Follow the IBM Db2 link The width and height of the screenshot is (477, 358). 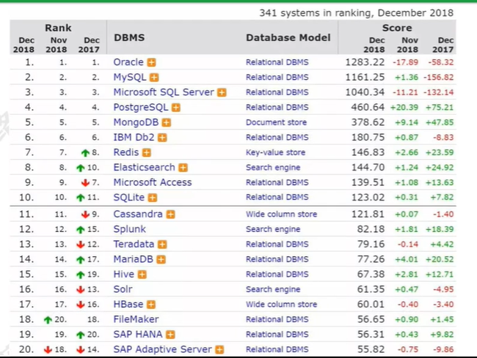[x=134, y=138]
